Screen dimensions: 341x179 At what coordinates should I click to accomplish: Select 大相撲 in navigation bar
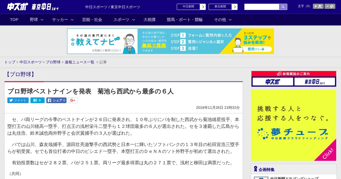149,20
